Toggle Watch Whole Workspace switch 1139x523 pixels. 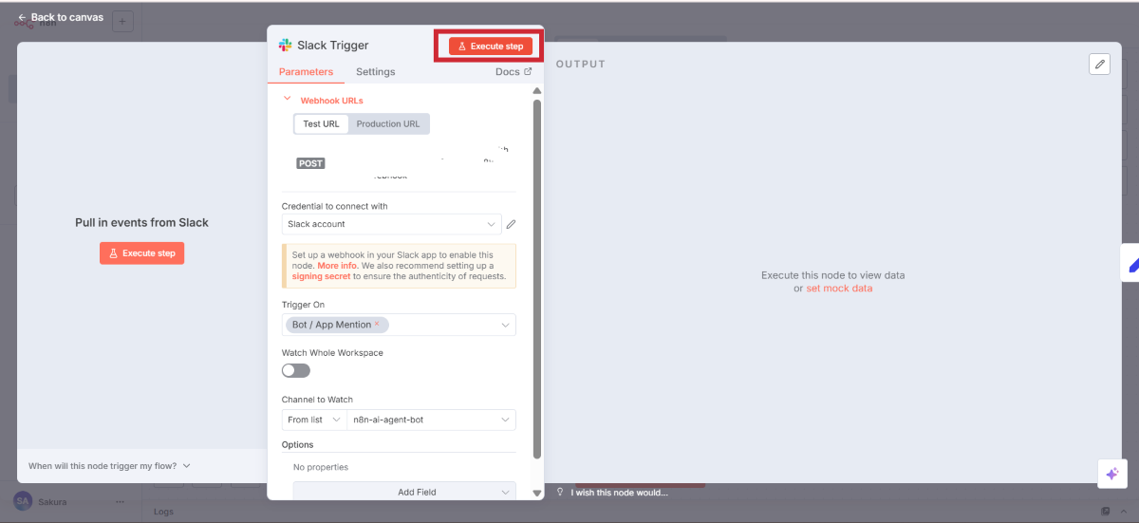296,370
